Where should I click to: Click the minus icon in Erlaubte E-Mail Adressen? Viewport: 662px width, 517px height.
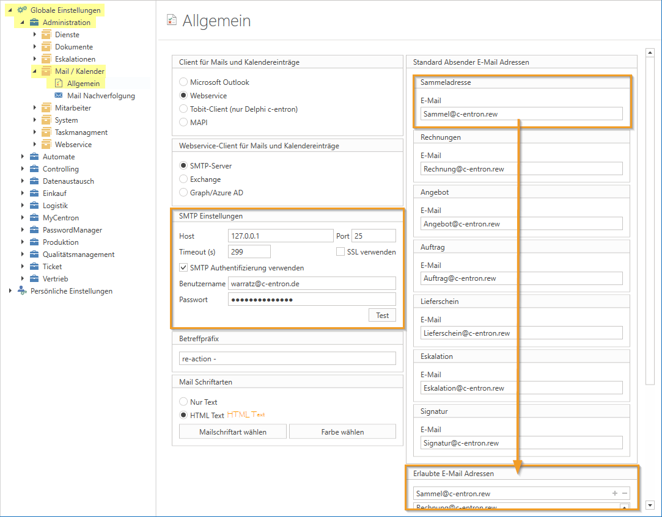coord(624,493)
